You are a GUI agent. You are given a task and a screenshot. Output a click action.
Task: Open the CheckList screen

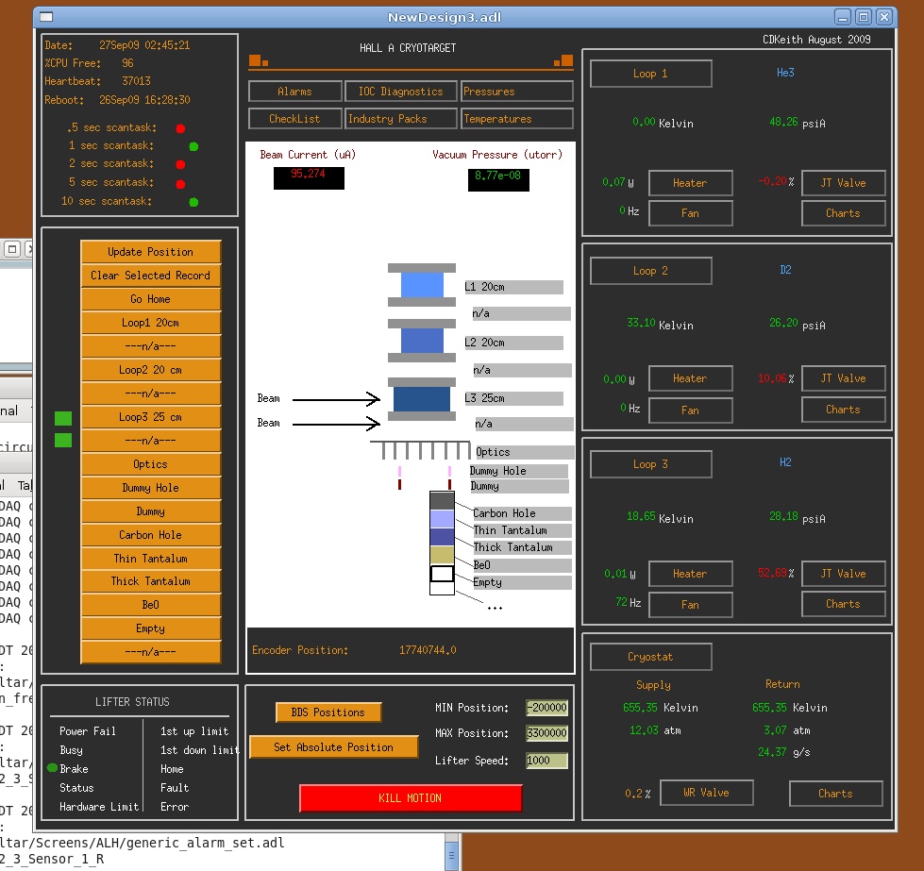(295, 119)
